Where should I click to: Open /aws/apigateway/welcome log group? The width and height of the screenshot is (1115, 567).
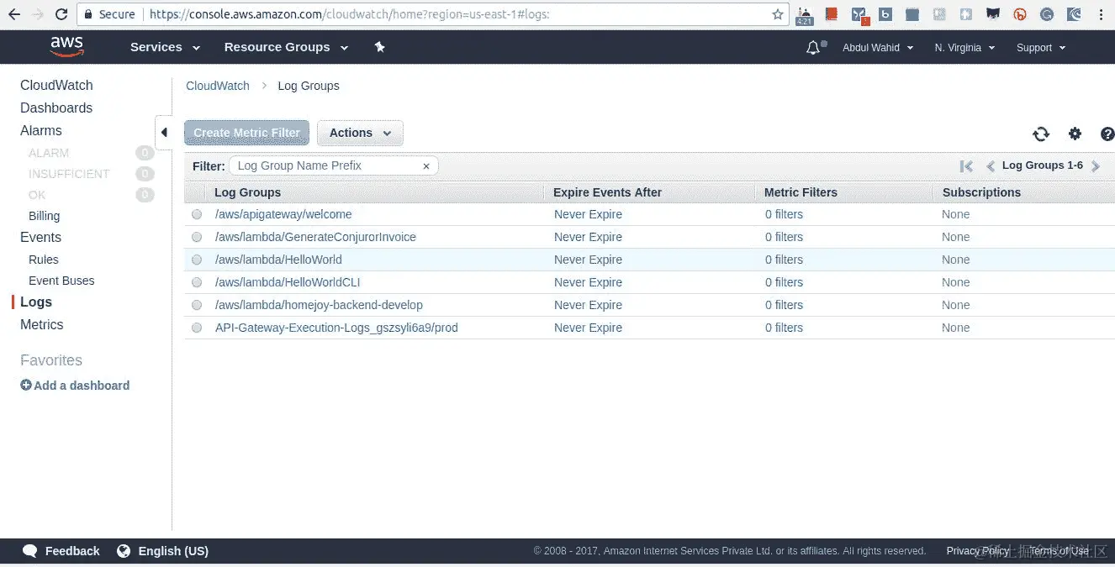pos(283,214)
